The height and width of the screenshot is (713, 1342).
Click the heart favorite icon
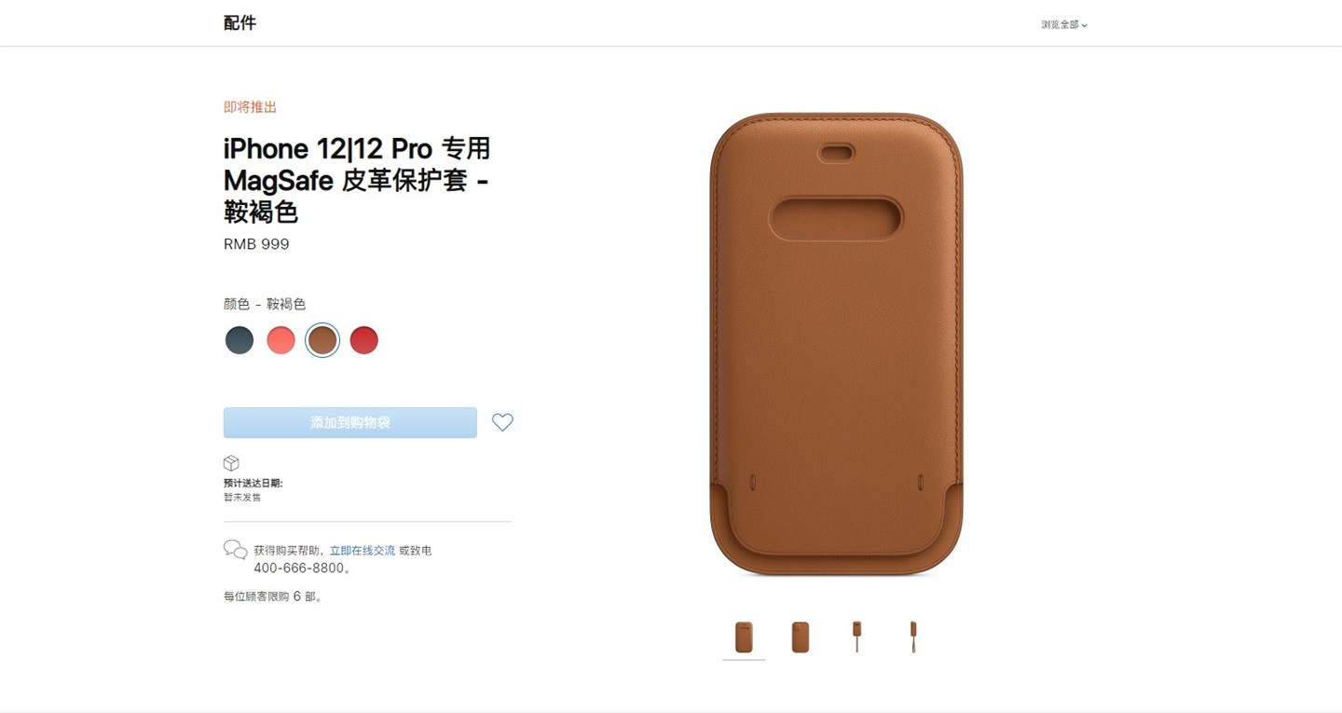502,422
